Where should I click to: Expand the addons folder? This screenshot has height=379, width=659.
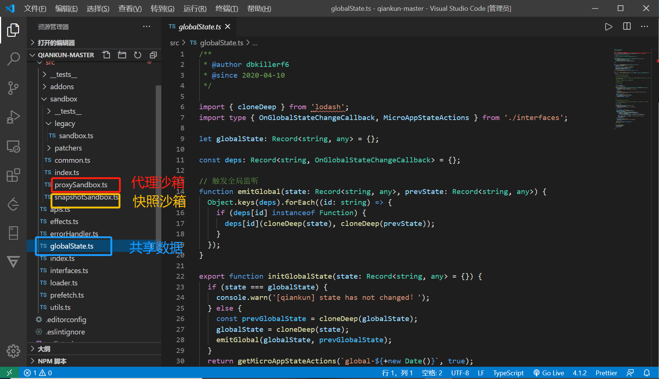coord(94,87)
